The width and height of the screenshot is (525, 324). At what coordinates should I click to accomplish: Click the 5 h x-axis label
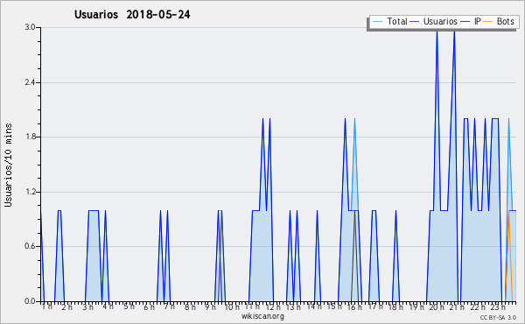pyautogui.click(x=129, y=306)
